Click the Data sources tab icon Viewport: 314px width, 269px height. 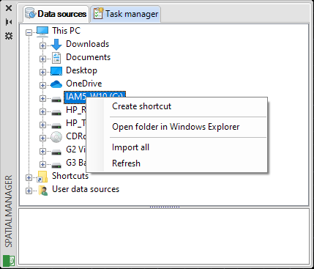pos(31,13)
